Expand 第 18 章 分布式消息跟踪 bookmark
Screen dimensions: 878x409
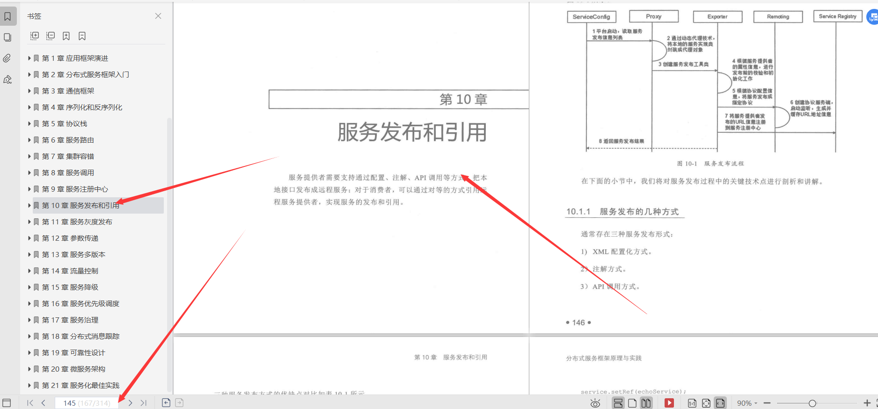(x=29, y=337)
